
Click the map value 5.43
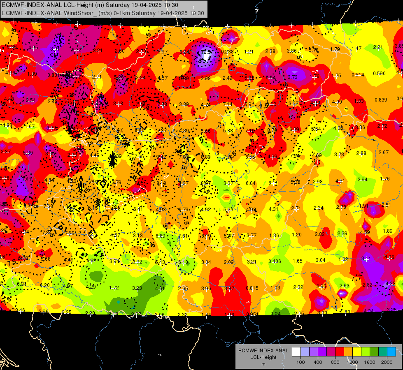(160, 262)
